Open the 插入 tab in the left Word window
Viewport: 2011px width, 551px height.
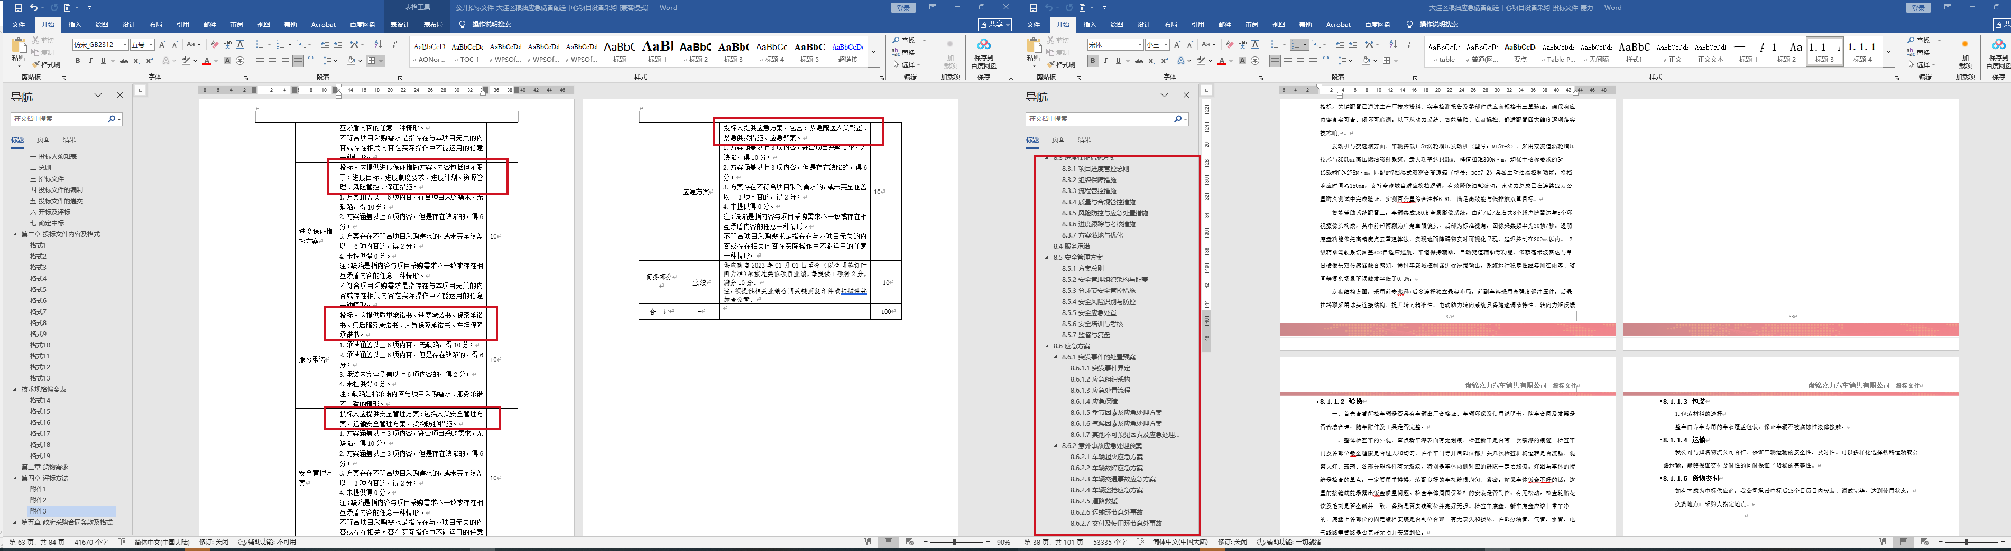75,25
